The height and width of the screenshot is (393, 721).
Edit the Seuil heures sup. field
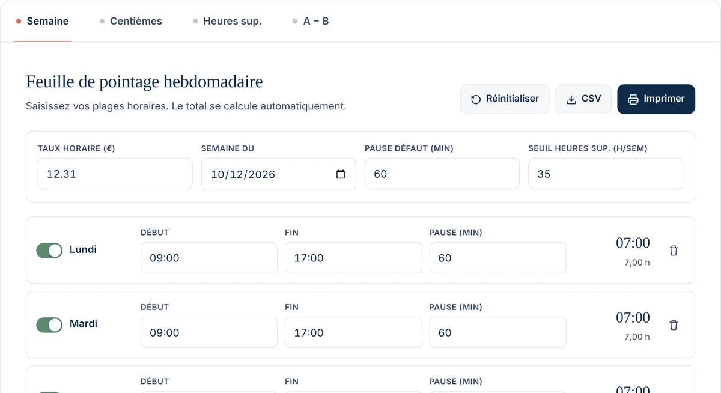(606, 174)
